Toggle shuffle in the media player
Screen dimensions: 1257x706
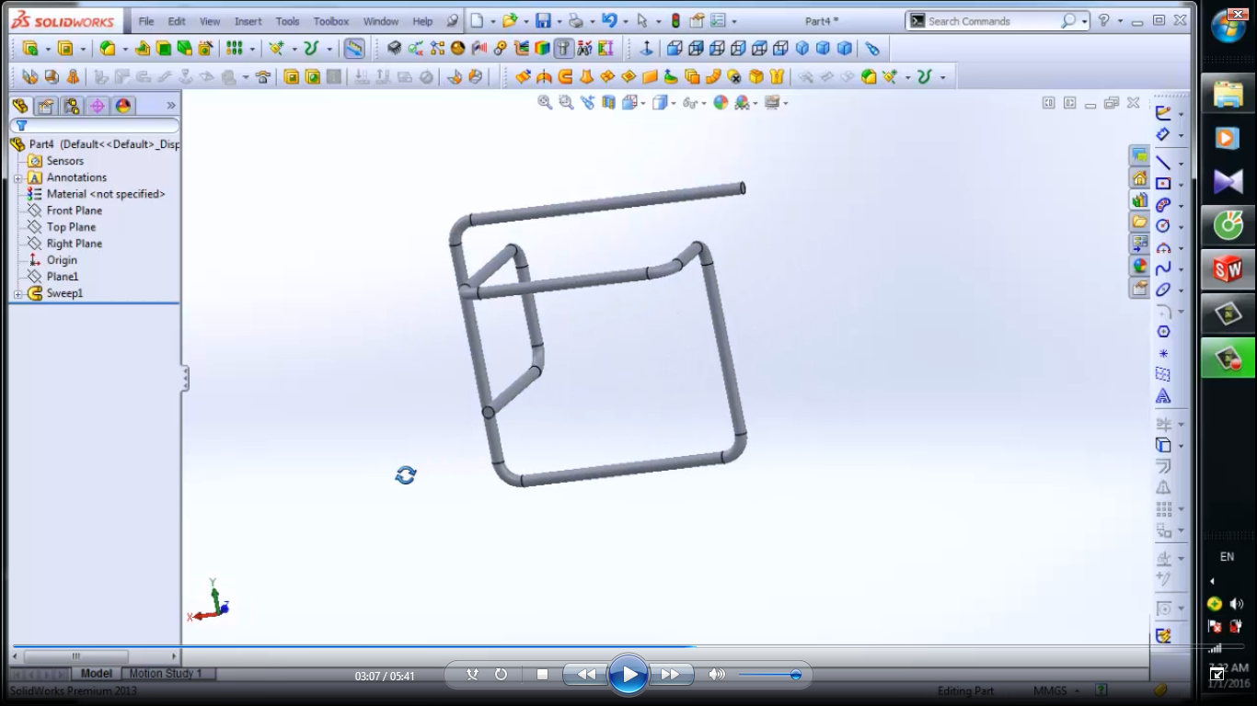472,675
